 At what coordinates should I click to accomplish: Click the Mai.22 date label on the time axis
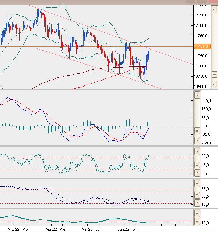(87, 229)
